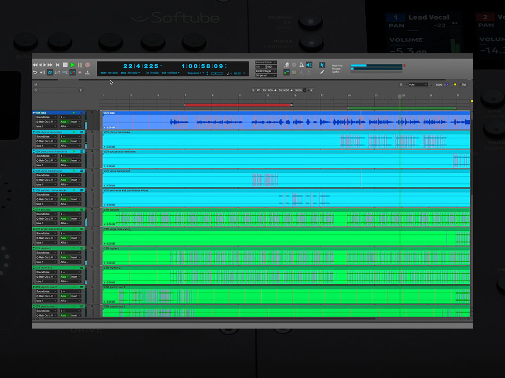Open Main Out L-R output on VOX lead
This screenshot has width=505, height=378.
coord(45,122)
